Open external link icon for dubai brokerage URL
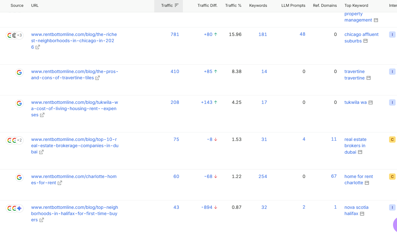 pos(41,152)
